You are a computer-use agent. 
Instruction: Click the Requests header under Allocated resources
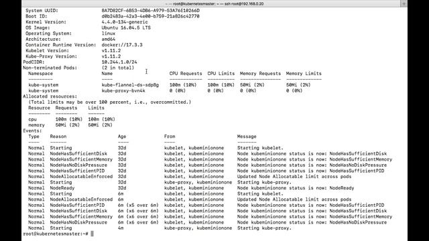pos(66,108)
